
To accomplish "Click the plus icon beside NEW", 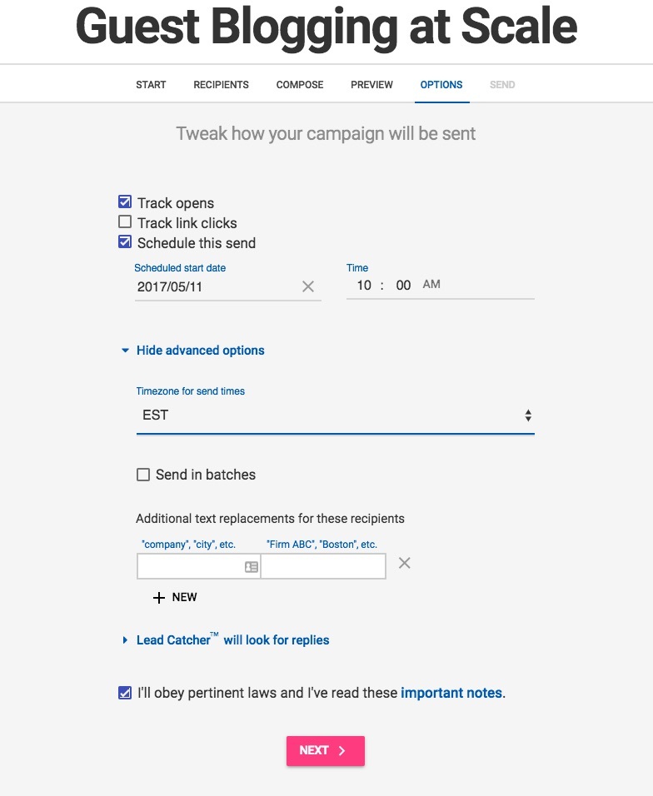I will click(x=159, y=597).
